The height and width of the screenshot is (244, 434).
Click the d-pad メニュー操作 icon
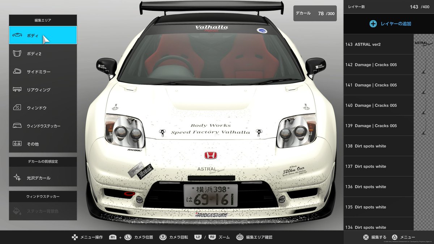[x=74, y=237]
